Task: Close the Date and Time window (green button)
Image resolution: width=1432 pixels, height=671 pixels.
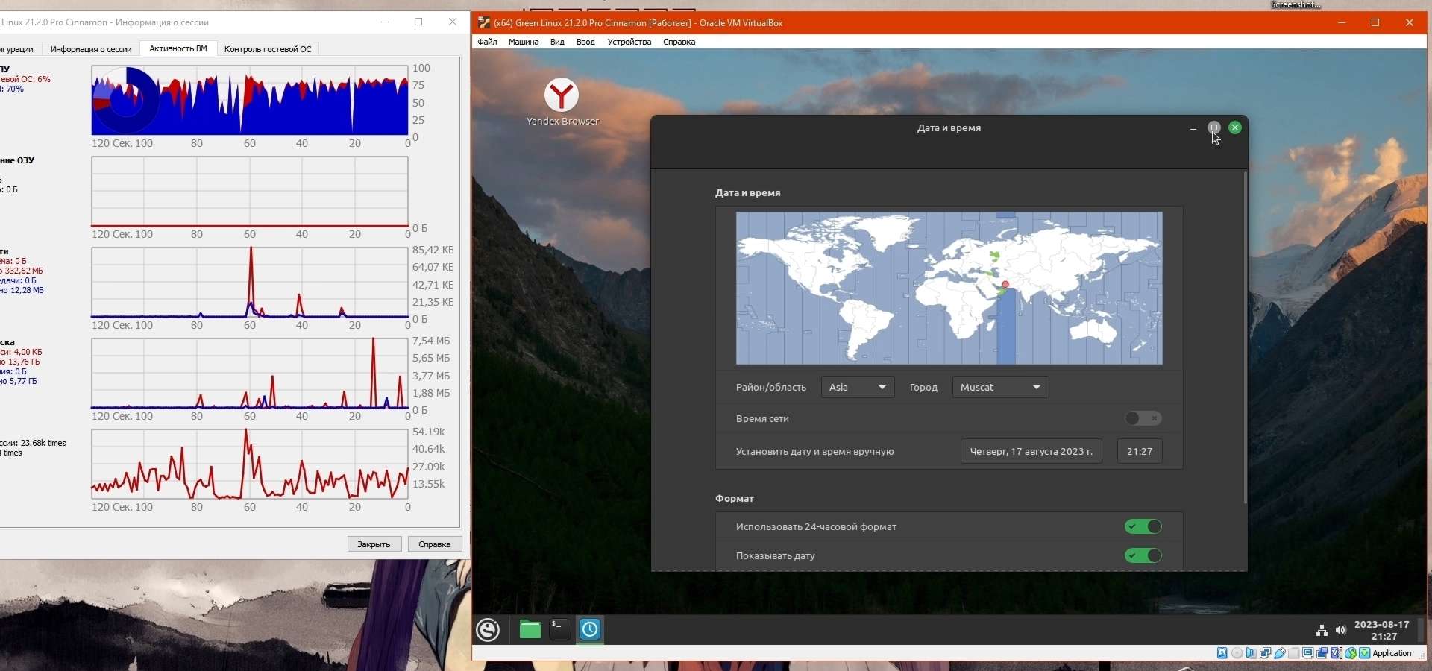Action: point(1235,127)
